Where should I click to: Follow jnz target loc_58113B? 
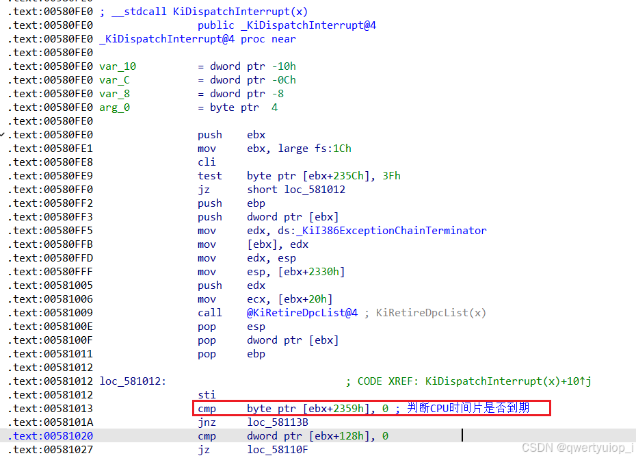(278, 422)
